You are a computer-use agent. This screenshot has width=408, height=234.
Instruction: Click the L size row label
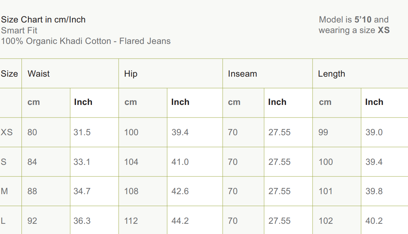tap(3, 221)
